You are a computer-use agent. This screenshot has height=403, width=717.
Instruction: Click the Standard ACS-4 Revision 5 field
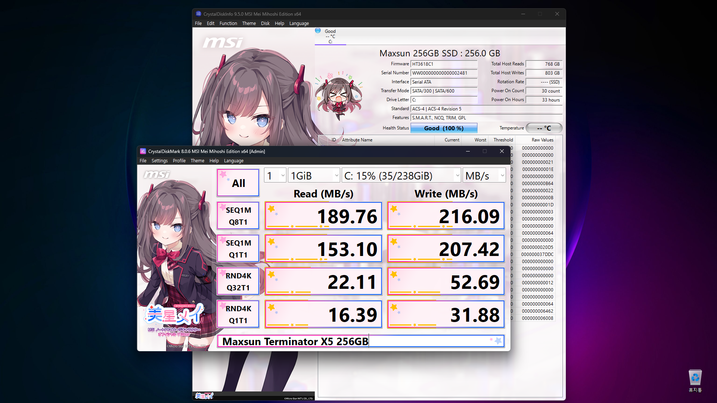(x=486, y=109)
